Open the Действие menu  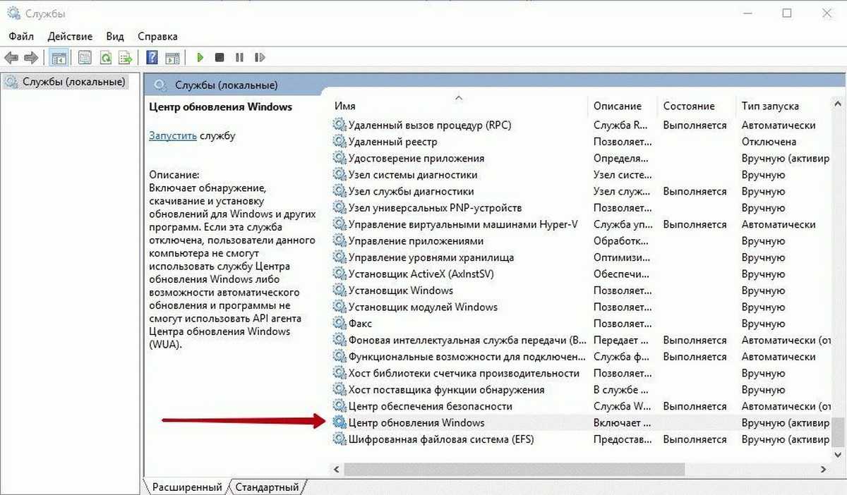(x=70, y=36)
